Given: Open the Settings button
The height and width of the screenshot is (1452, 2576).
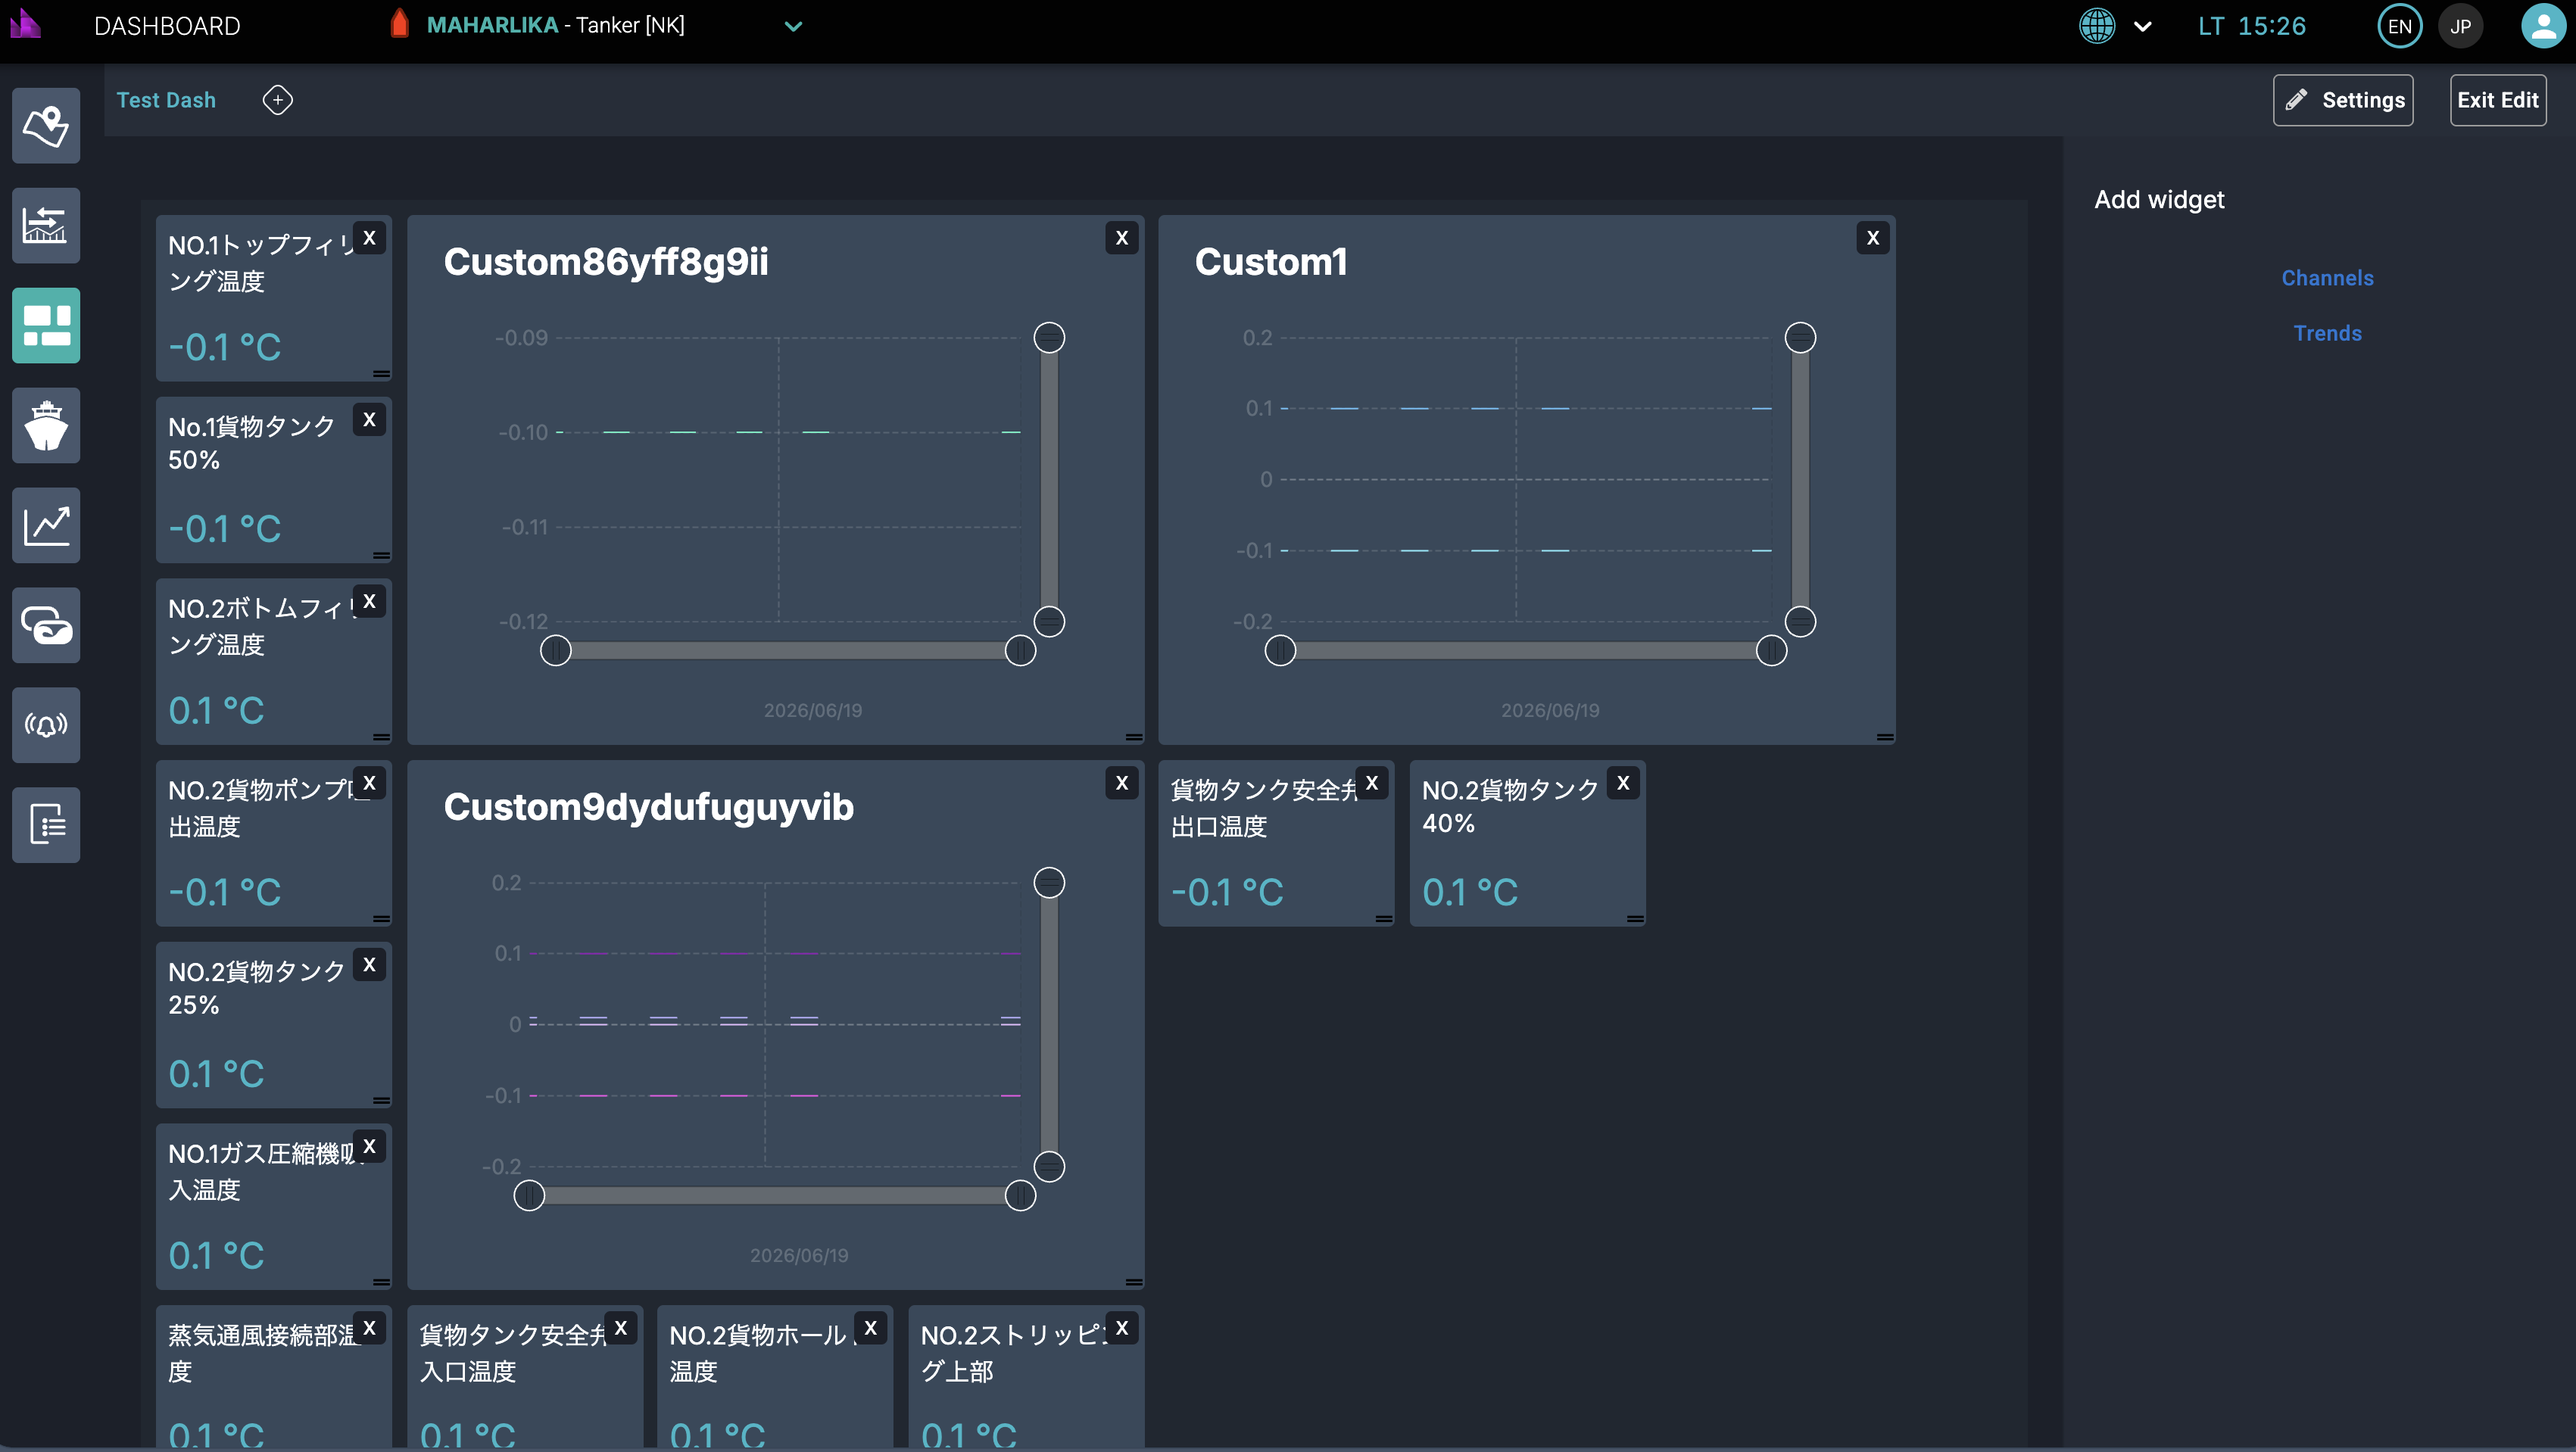Looking at the screenshot, I should point(2342,100).
